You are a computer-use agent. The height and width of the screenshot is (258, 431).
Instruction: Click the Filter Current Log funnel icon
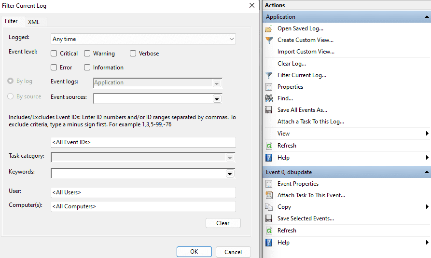pyautogui.click(x=269, y=75)
